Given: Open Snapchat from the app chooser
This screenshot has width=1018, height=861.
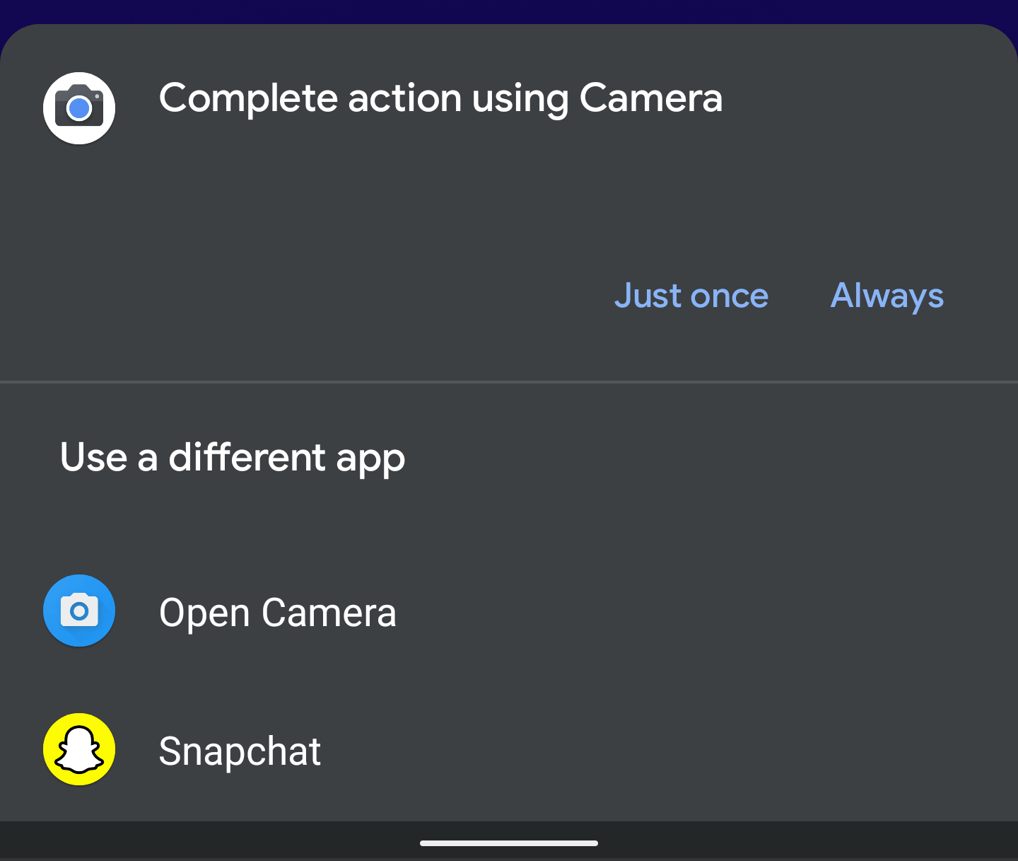Looking at the screenshot, I should click(x=240, y=749).
